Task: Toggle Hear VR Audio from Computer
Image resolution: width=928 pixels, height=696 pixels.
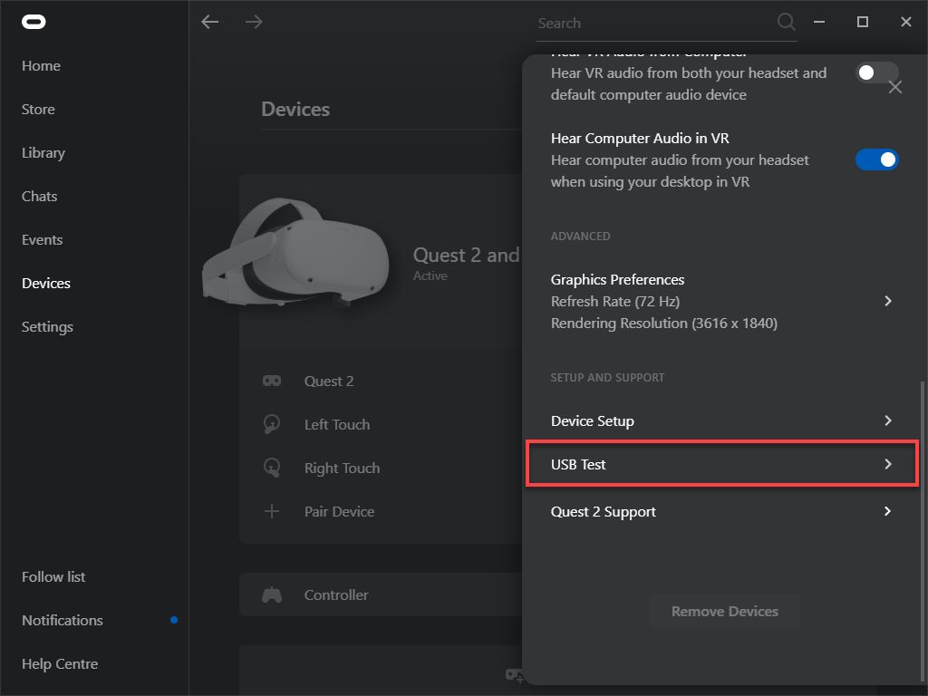Action: click(x=876, y=73)
